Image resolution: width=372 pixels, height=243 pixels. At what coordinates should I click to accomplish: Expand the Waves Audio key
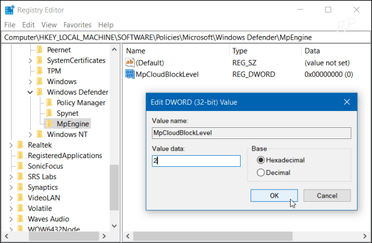click(11, 219)
